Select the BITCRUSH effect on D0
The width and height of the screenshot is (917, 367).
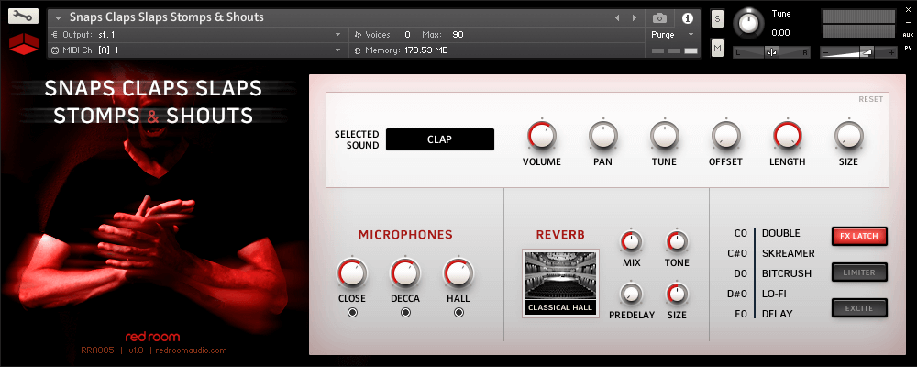click(787, 273)
